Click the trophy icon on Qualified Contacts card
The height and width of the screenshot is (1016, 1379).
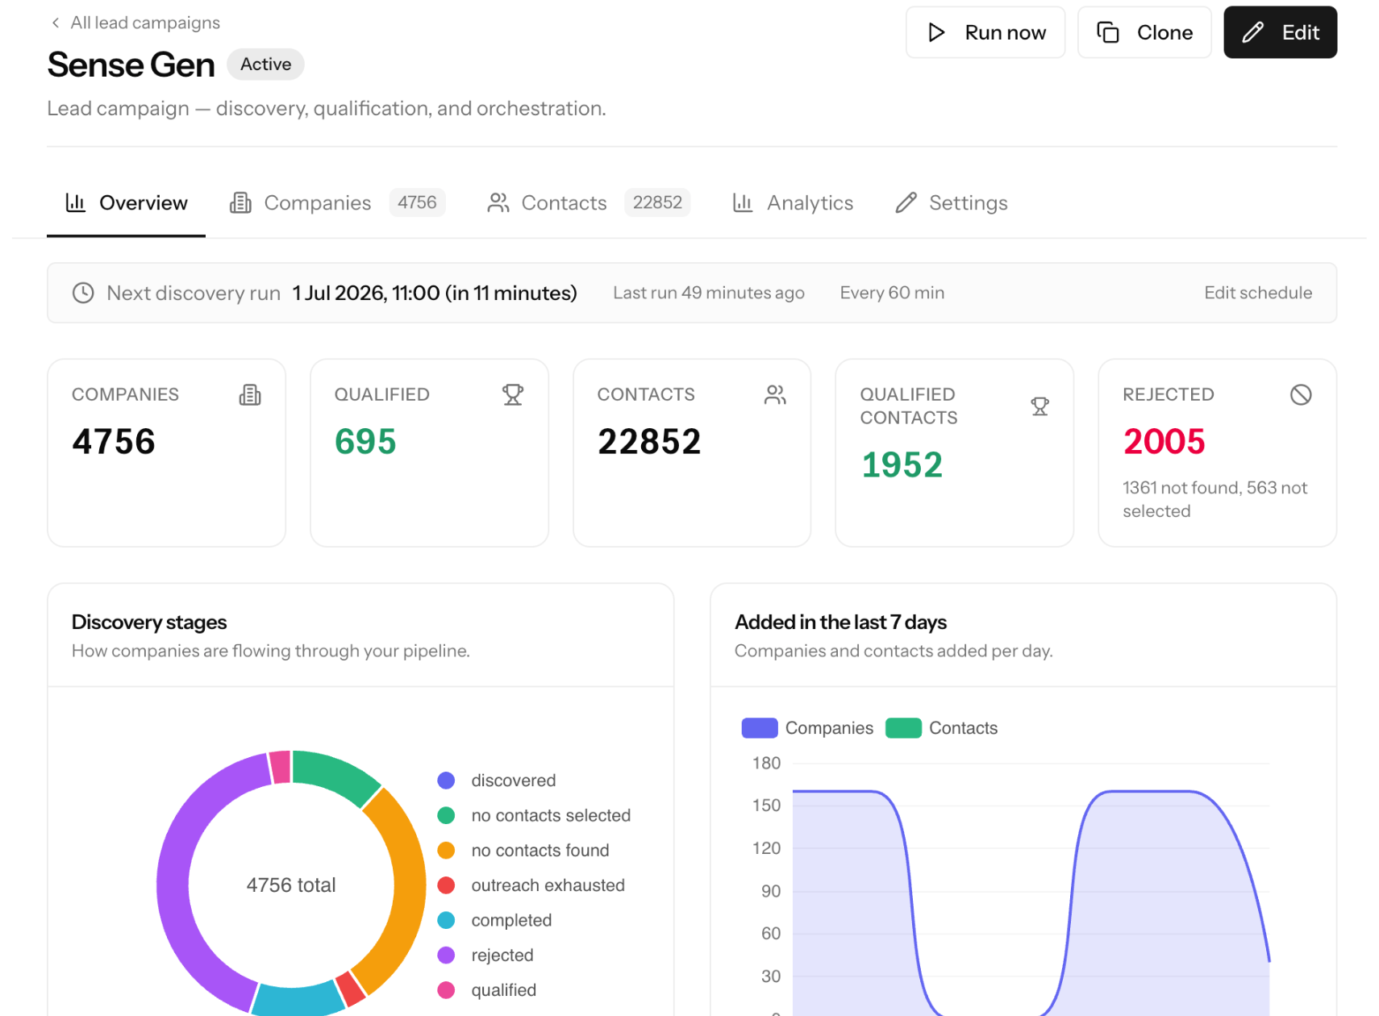(1039, 406)
